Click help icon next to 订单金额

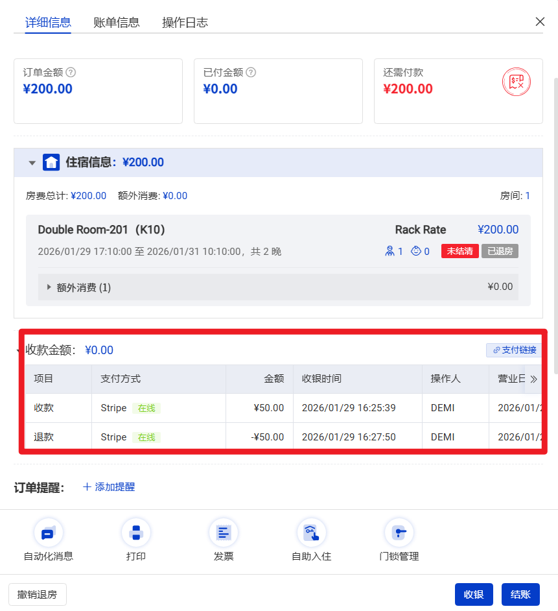[71, 72]
